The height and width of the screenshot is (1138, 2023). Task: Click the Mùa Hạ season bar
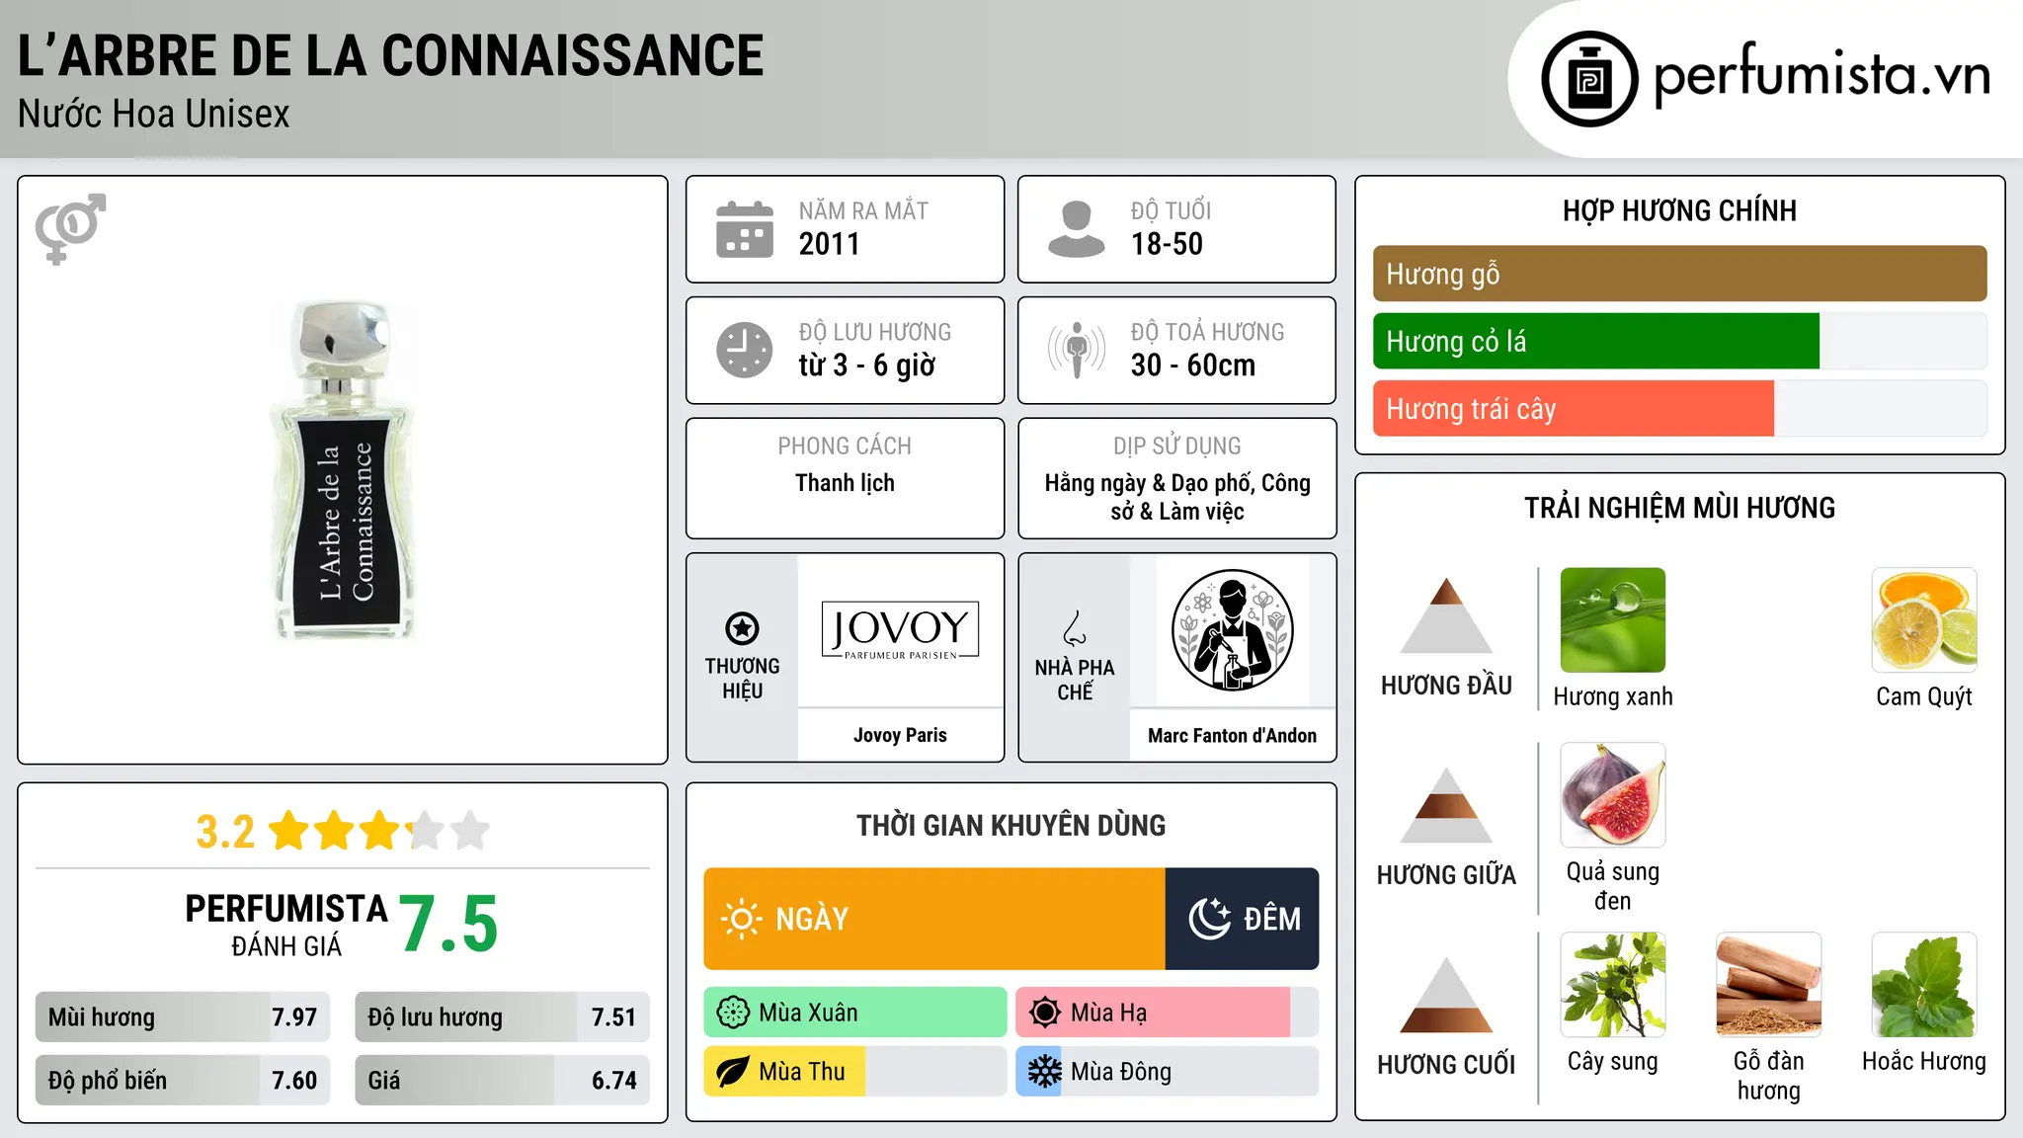tap(1168, 1013)
